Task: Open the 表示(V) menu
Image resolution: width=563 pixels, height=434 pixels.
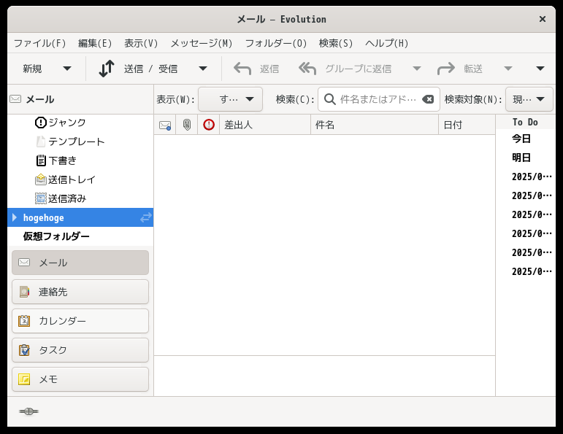Action: tap(141, 44)
